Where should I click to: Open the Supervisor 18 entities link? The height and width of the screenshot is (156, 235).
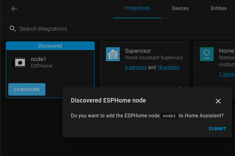(168, 67)
